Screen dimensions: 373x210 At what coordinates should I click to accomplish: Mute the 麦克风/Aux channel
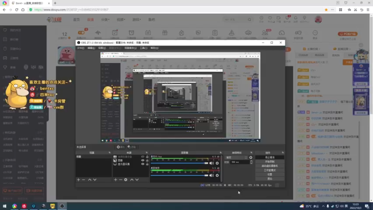[212, 163]
